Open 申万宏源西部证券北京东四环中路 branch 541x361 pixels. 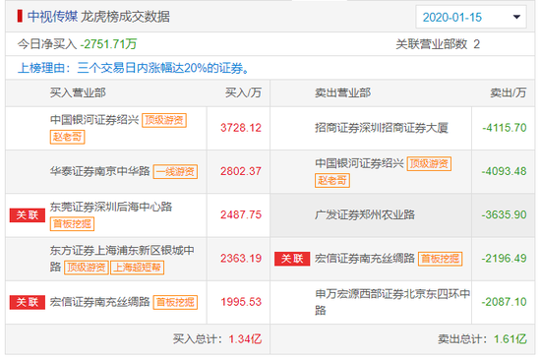392,302
